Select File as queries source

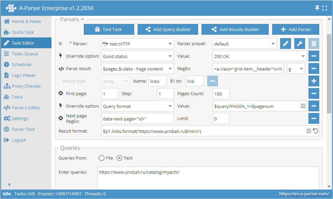[101, 158]
